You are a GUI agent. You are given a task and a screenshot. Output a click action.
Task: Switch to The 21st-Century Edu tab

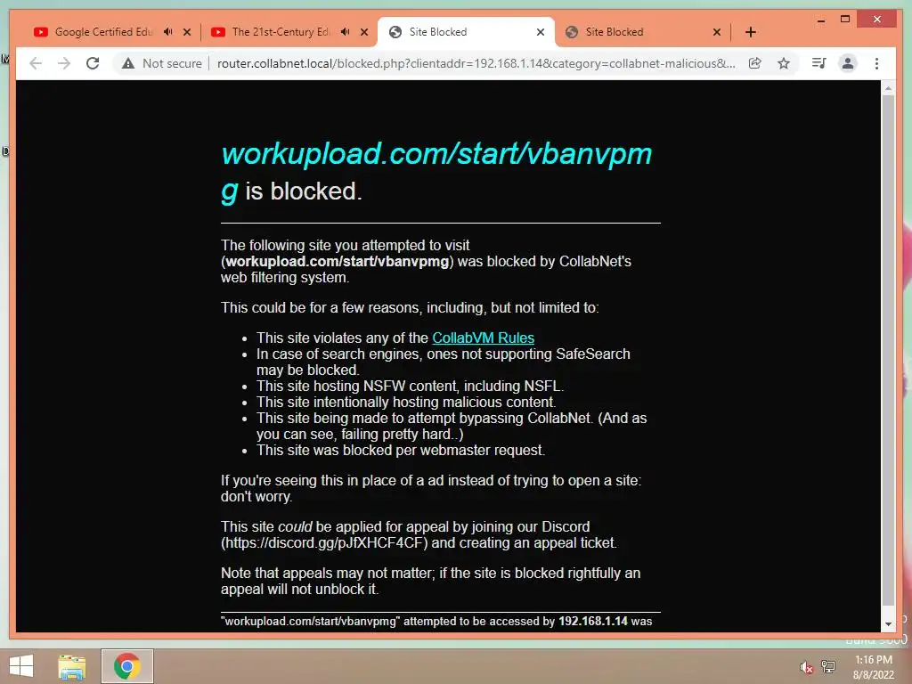tap(281, 32)
